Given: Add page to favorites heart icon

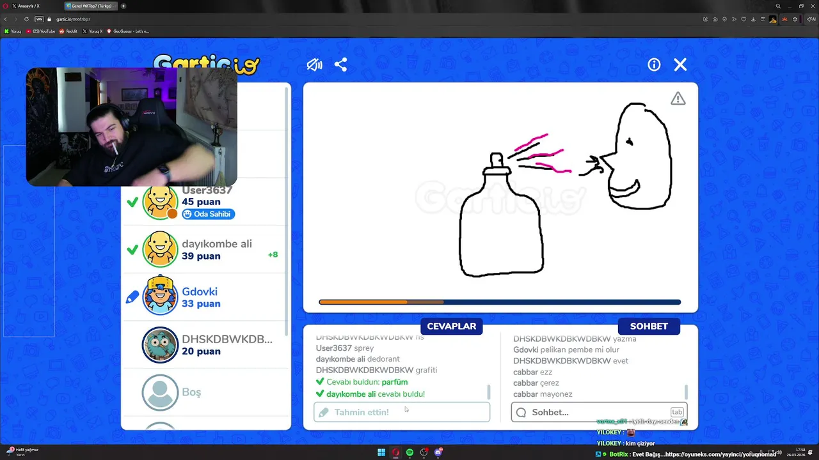Looking at the screenshot, I should point(744,19).
